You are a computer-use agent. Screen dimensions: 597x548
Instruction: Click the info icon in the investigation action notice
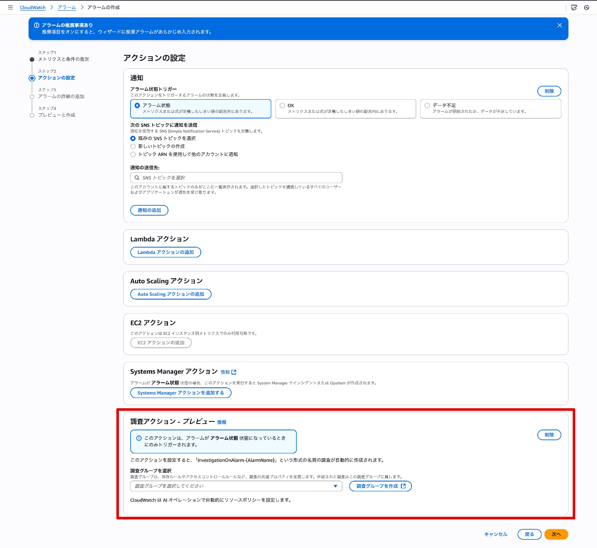click(x=139, y=438)
